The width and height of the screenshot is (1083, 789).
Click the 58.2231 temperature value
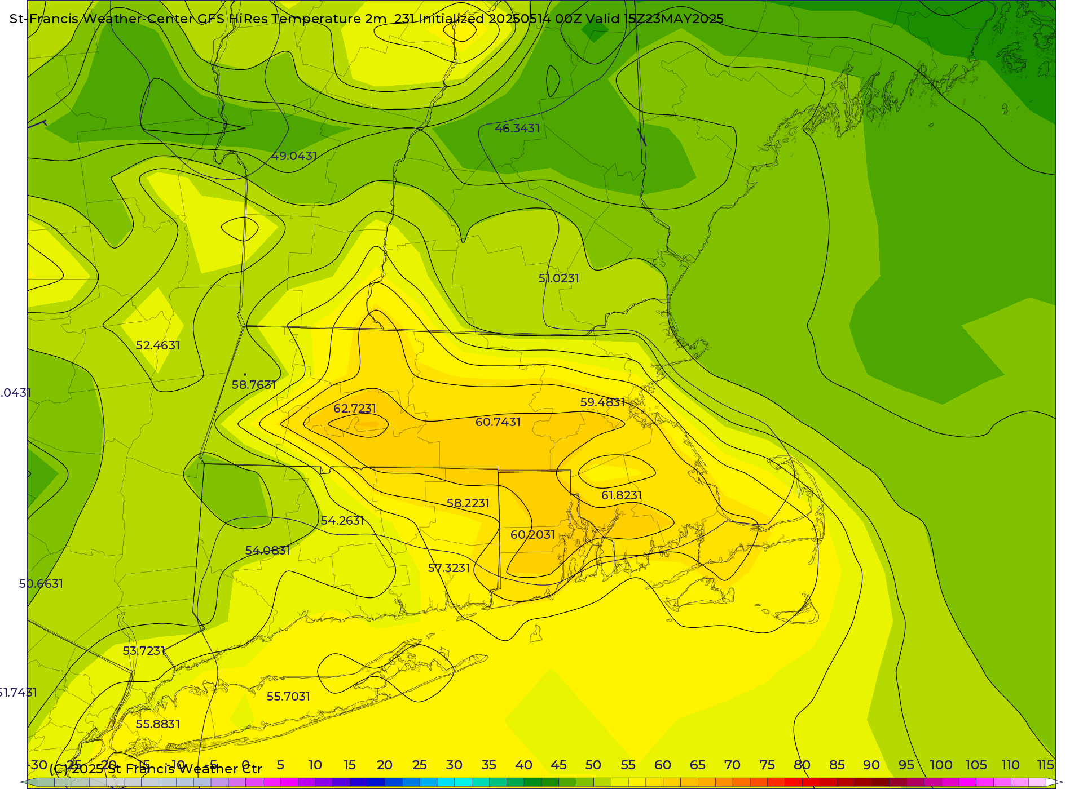coord(468,503)
